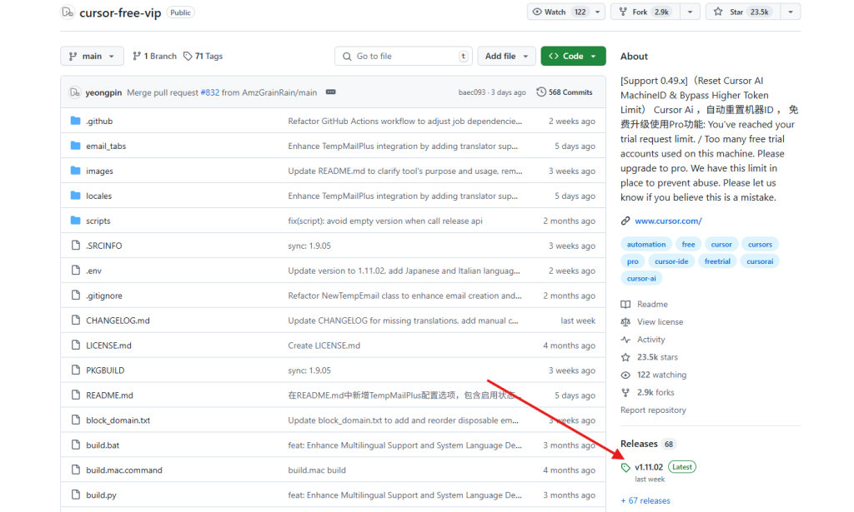This screenshot has height=512, width=854.
Task: Click the star icon beside 23.5k stars
Action: pyautogui.click(x=625, y=357)
